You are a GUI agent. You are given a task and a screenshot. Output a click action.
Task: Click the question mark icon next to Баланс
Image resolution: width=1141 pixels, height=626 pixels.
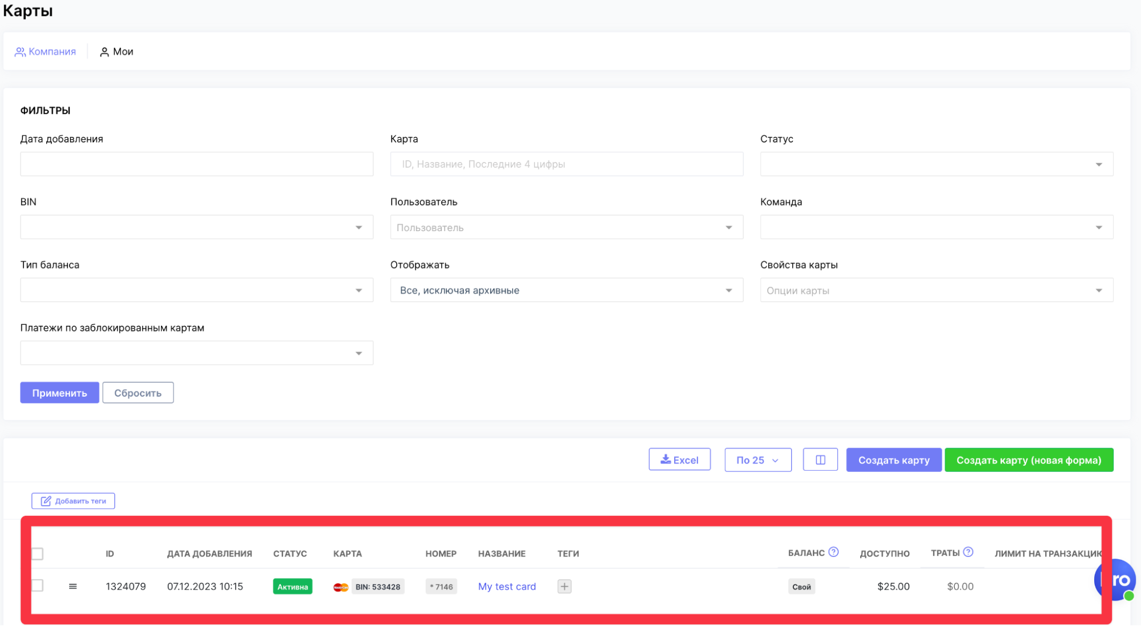coord(833,552)
